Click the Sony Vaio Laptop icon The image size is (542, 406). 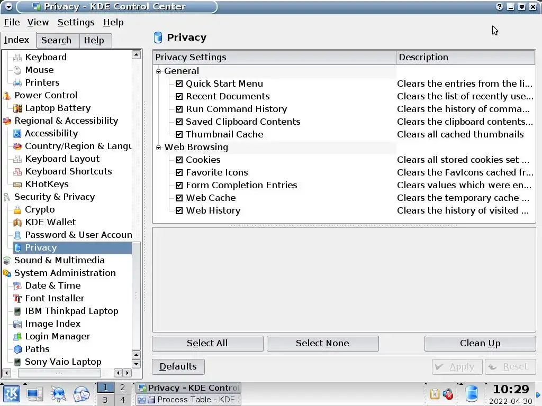click(17, 362)
